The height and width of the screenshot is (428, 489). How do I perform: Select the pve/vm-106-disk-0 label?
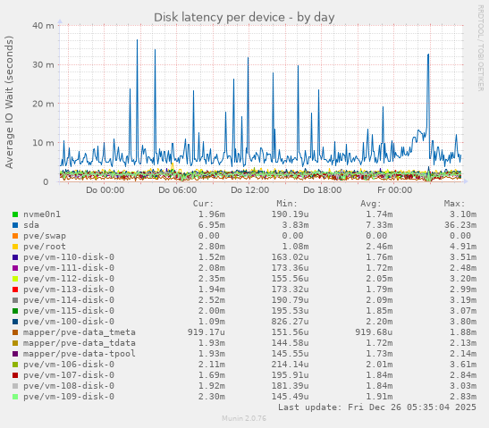(x=69, y=365)
